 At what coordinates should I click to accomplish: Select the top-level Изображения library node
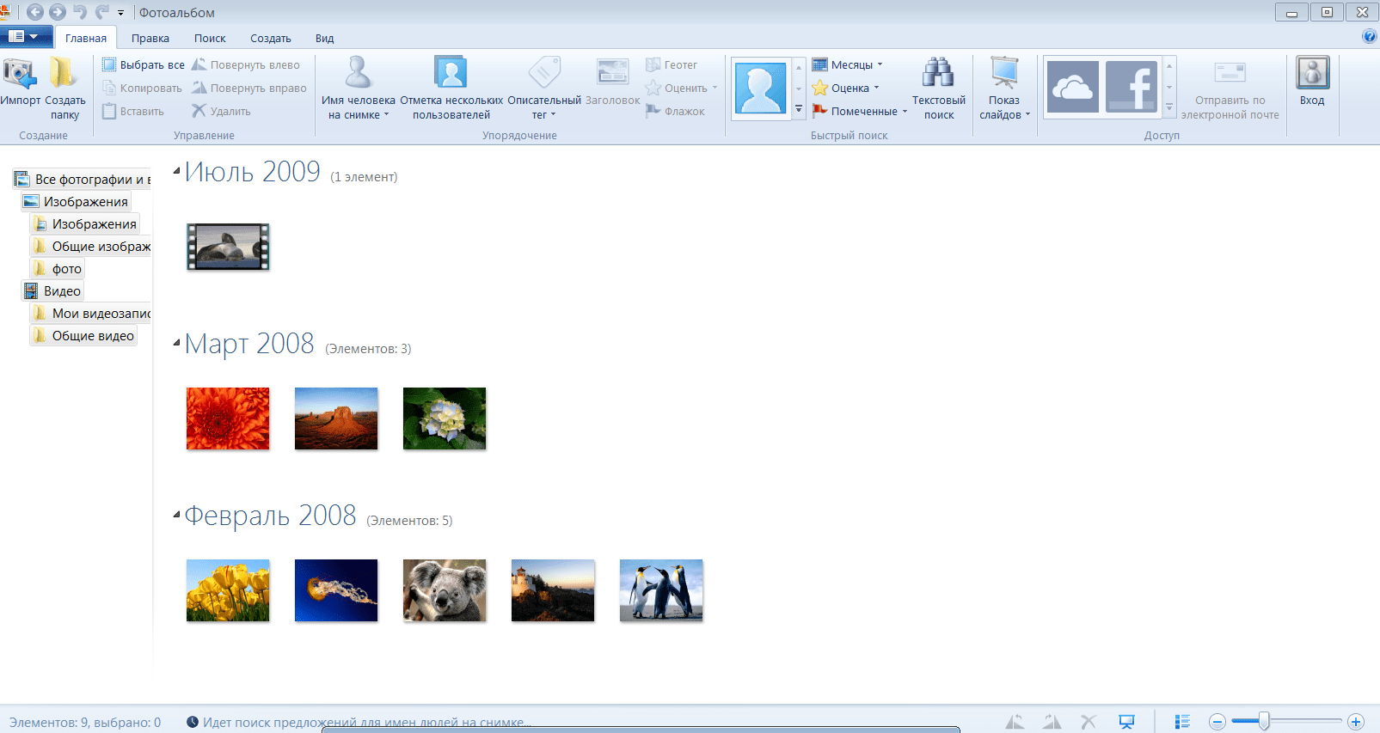(x=76, y=201)
